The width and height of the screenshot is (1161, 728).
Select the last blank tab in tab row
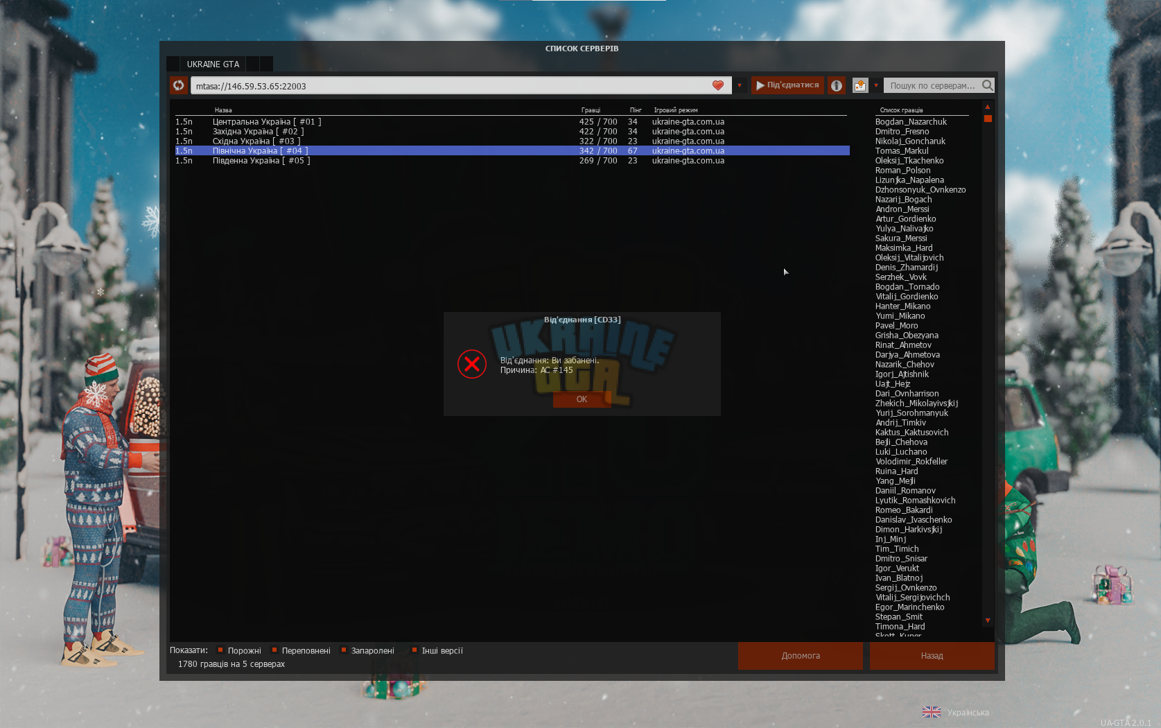[x=266, y=64]
